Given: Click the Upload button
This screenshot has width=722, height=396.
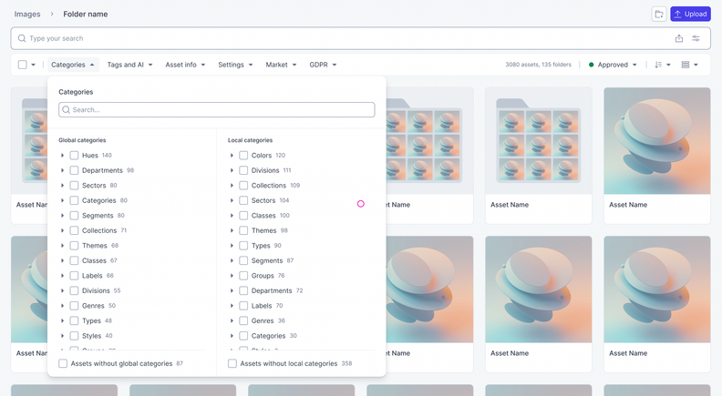Looking at the screenshot, I should 690,15.
